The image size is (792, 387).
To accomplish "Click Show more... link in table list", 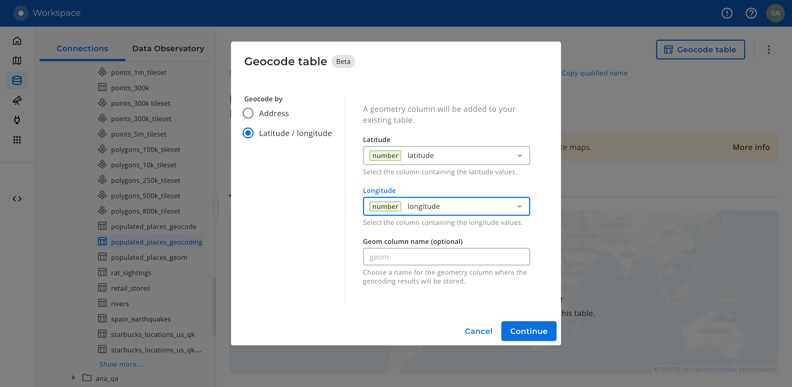I will (x=120, y=364).
